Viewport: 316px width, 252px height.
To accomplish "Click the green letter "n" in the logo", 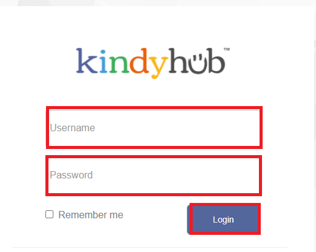I will coord(119,64).
